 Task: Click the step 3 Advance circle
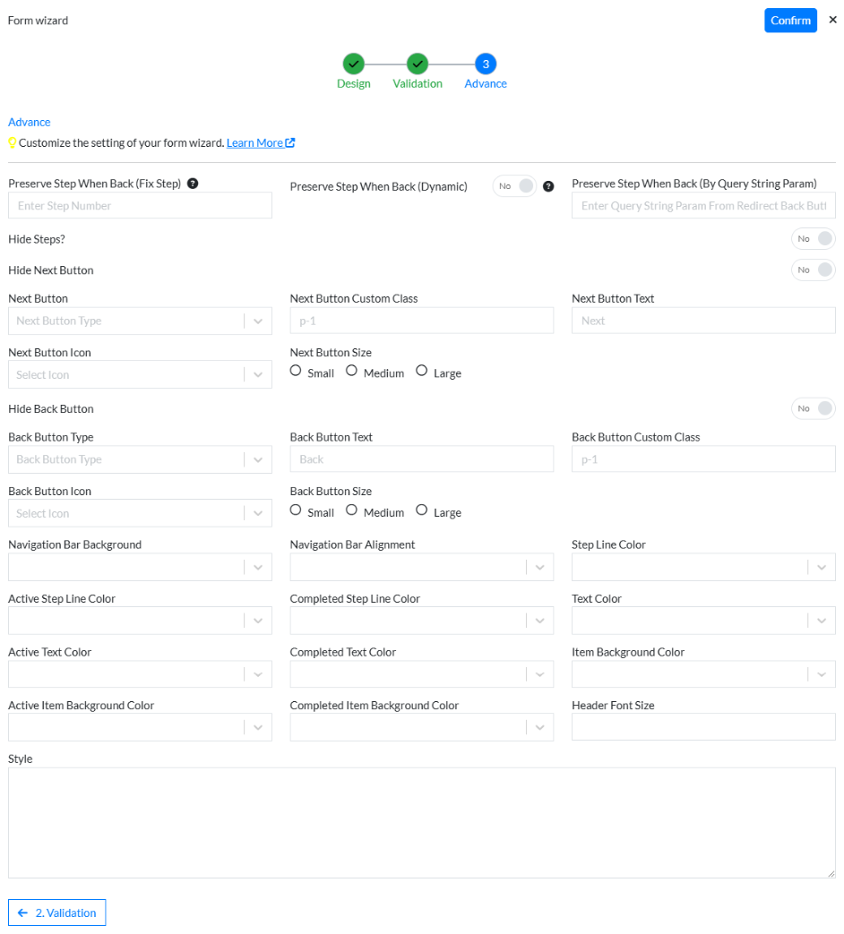coord(485,64)
